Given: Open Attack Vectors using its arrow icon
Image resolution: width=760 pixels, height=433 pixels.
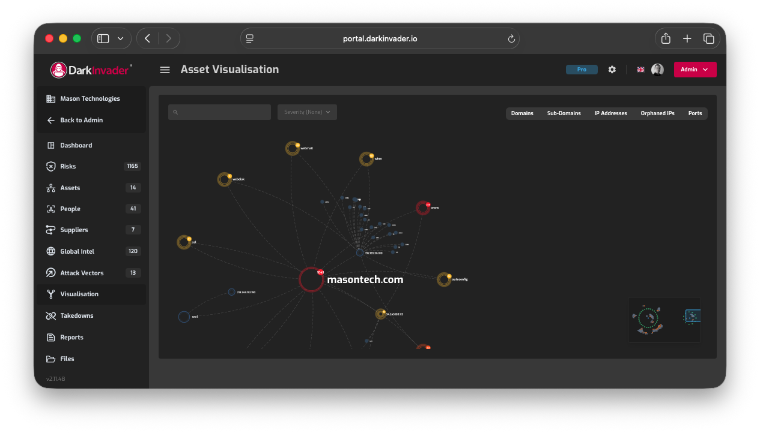Looking at the screenshot, I should [51, 272].
